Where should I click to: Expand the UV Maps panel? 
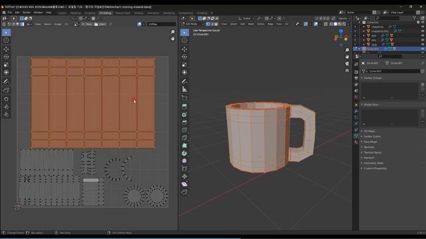[369, 131]
